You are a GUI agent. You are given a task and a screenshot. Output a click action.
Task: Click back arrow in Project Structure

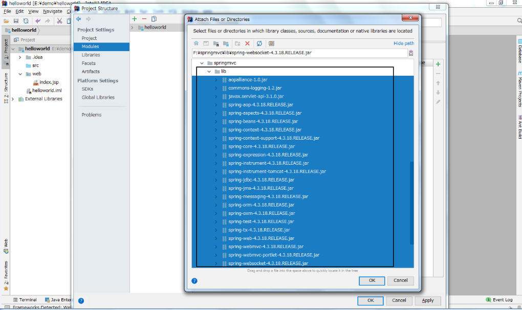click(79, 19)
